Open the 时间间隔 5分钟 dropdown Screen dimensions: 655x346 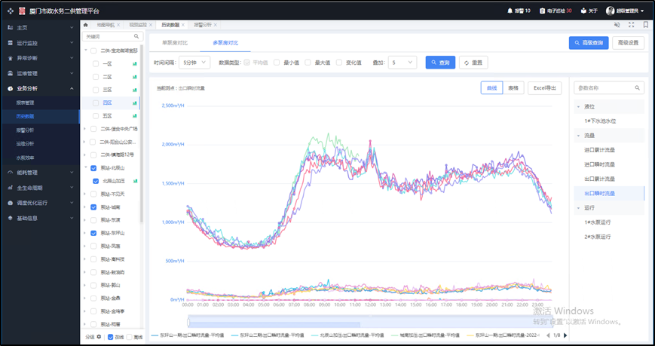click(x=194, y=63)
